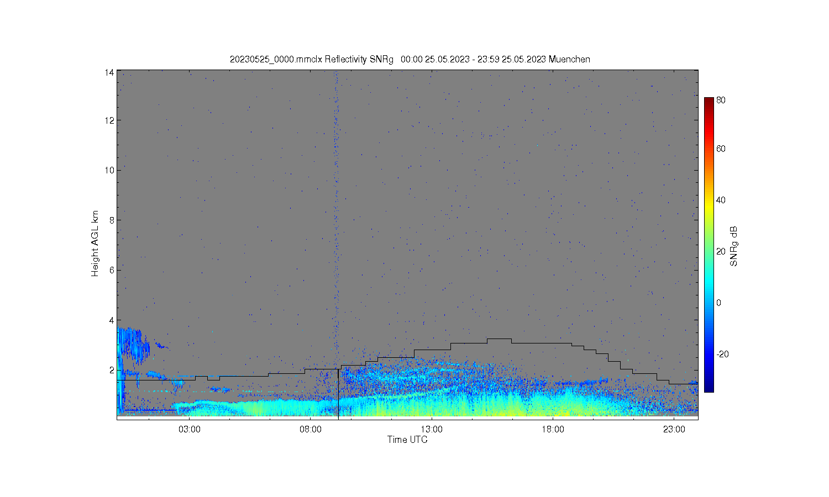Click the 'Time UTC' axis label

(407, 440)
